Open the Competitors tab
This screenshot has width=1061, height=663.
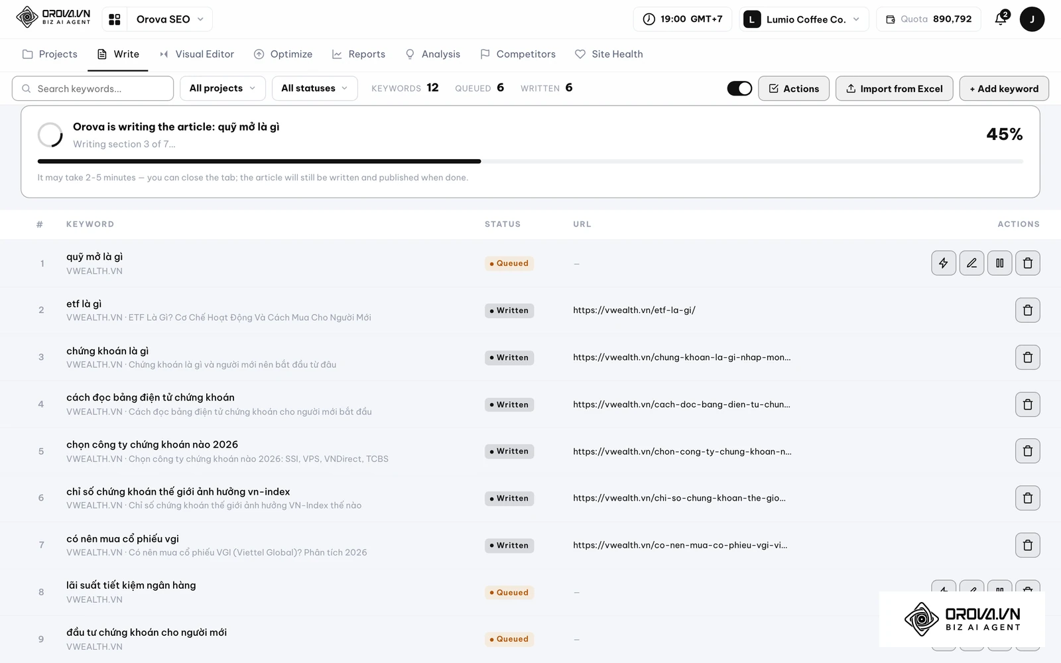coord(518,54)
